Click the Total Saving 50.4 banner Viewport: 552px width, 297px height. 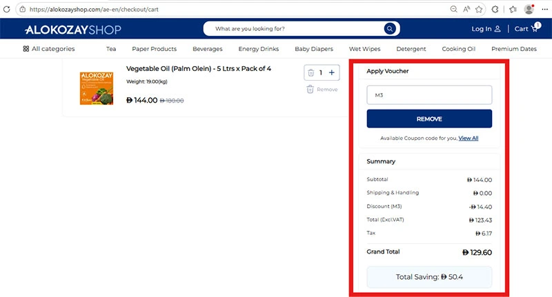point(429,277)
